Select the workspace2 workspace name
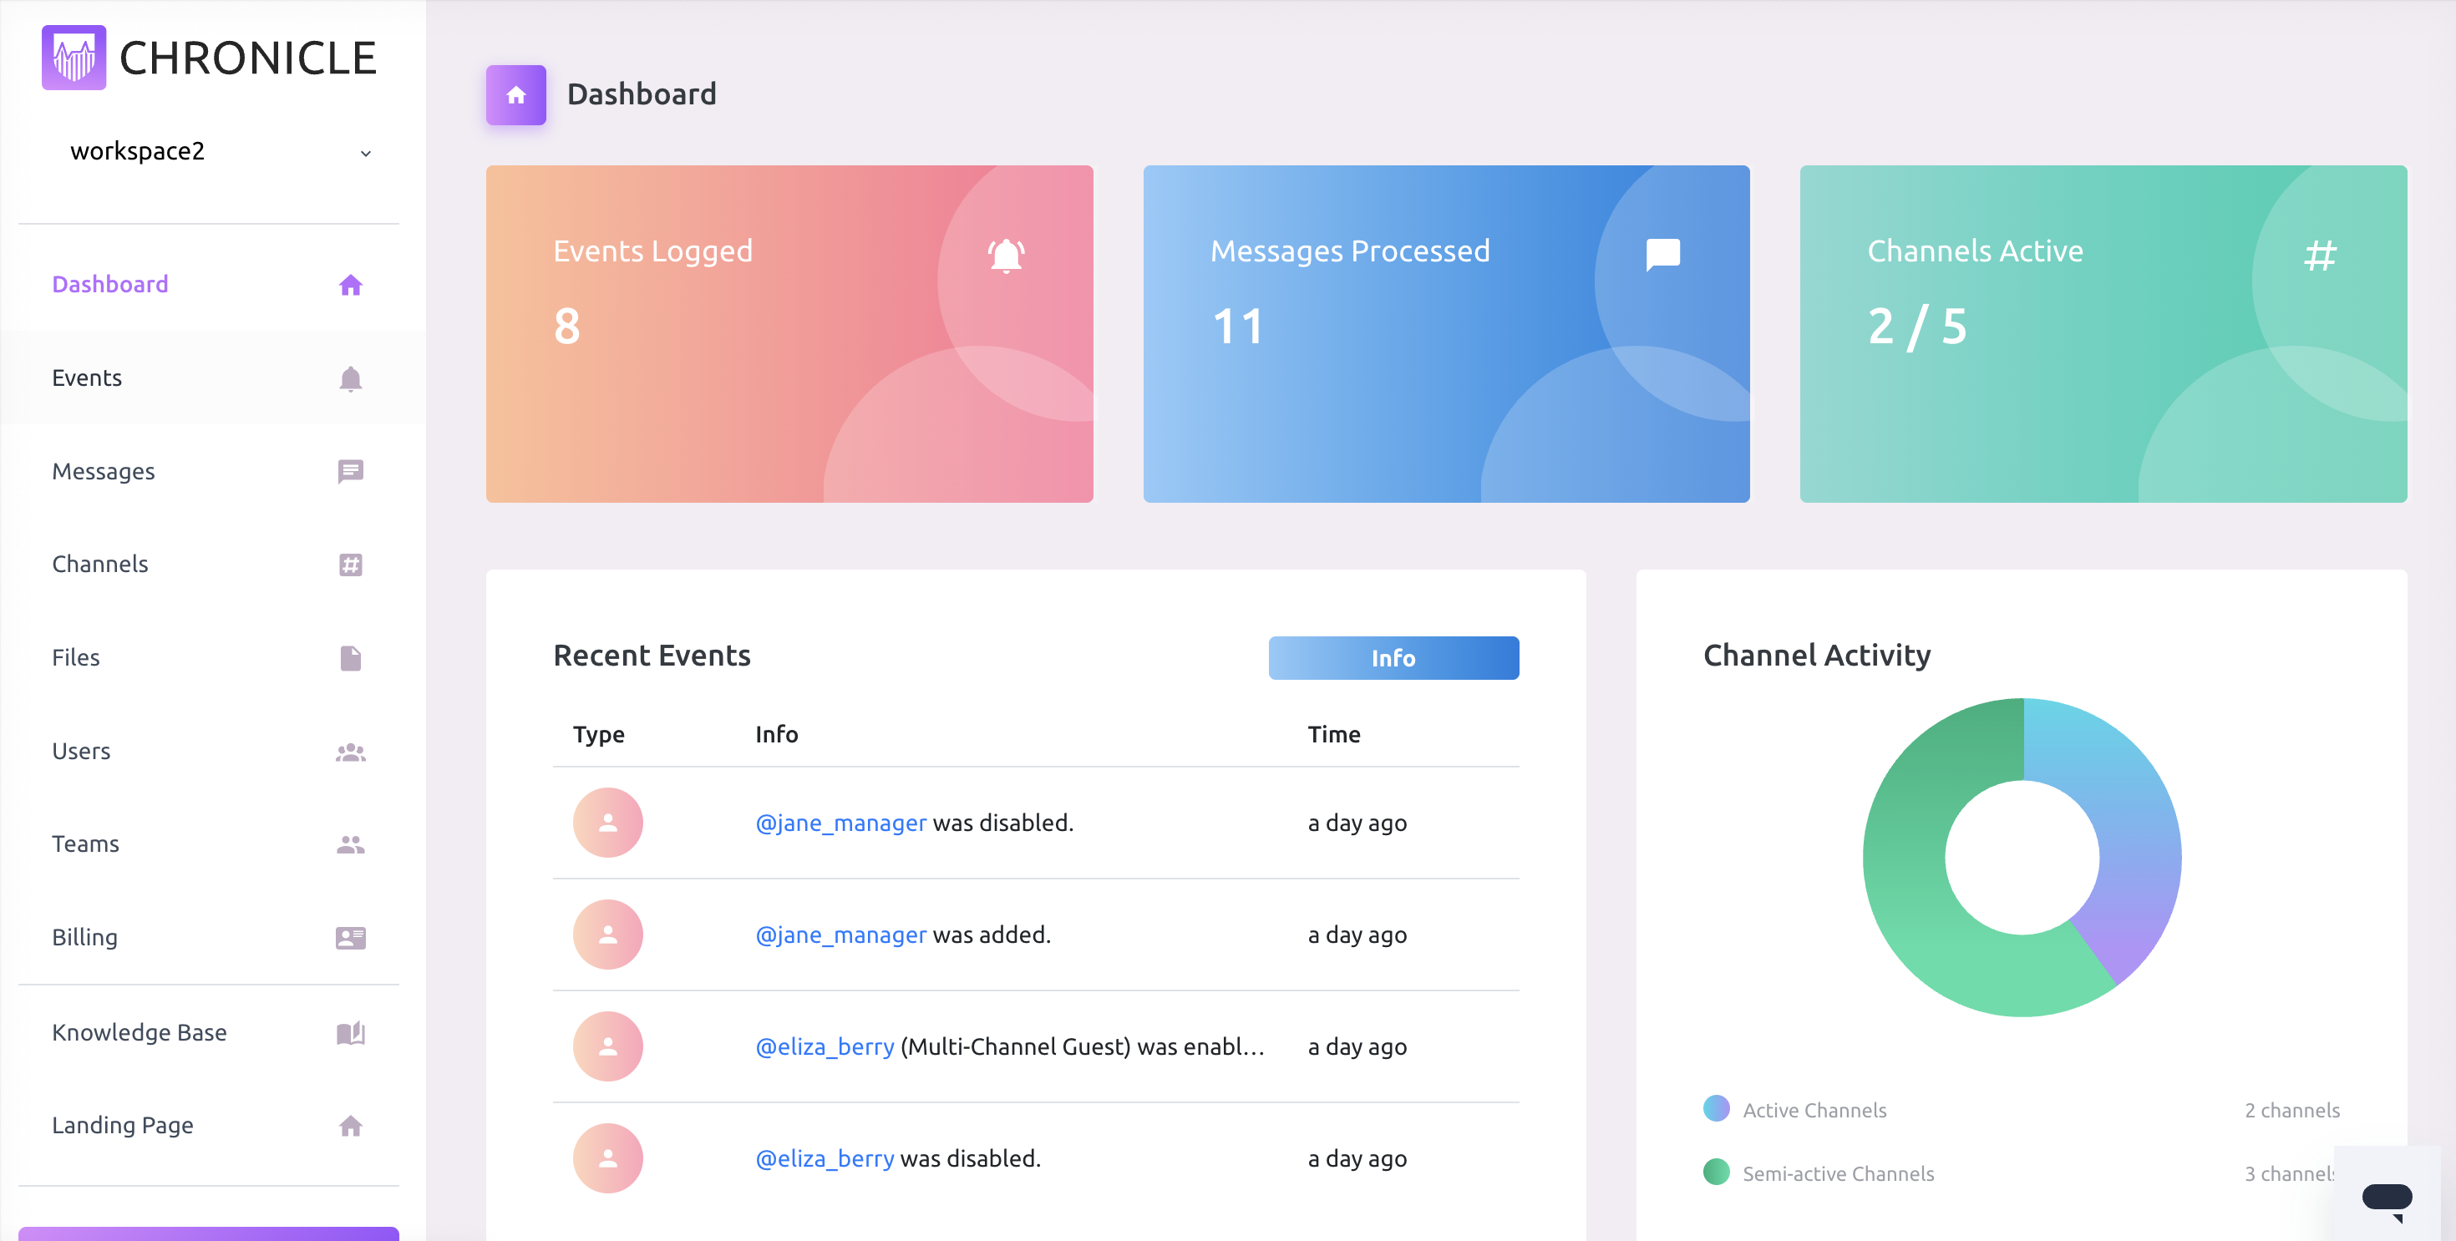 [137, 151]
